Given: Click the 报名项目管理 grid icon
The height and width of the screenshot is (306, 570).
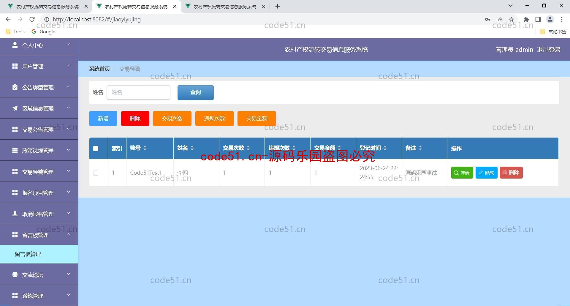Looking at the screenshot, I should (15, 193).
